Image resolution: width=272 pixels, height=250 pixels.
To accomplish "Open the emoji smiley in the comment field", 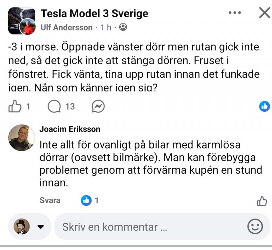I will click(x=256, y=227).
